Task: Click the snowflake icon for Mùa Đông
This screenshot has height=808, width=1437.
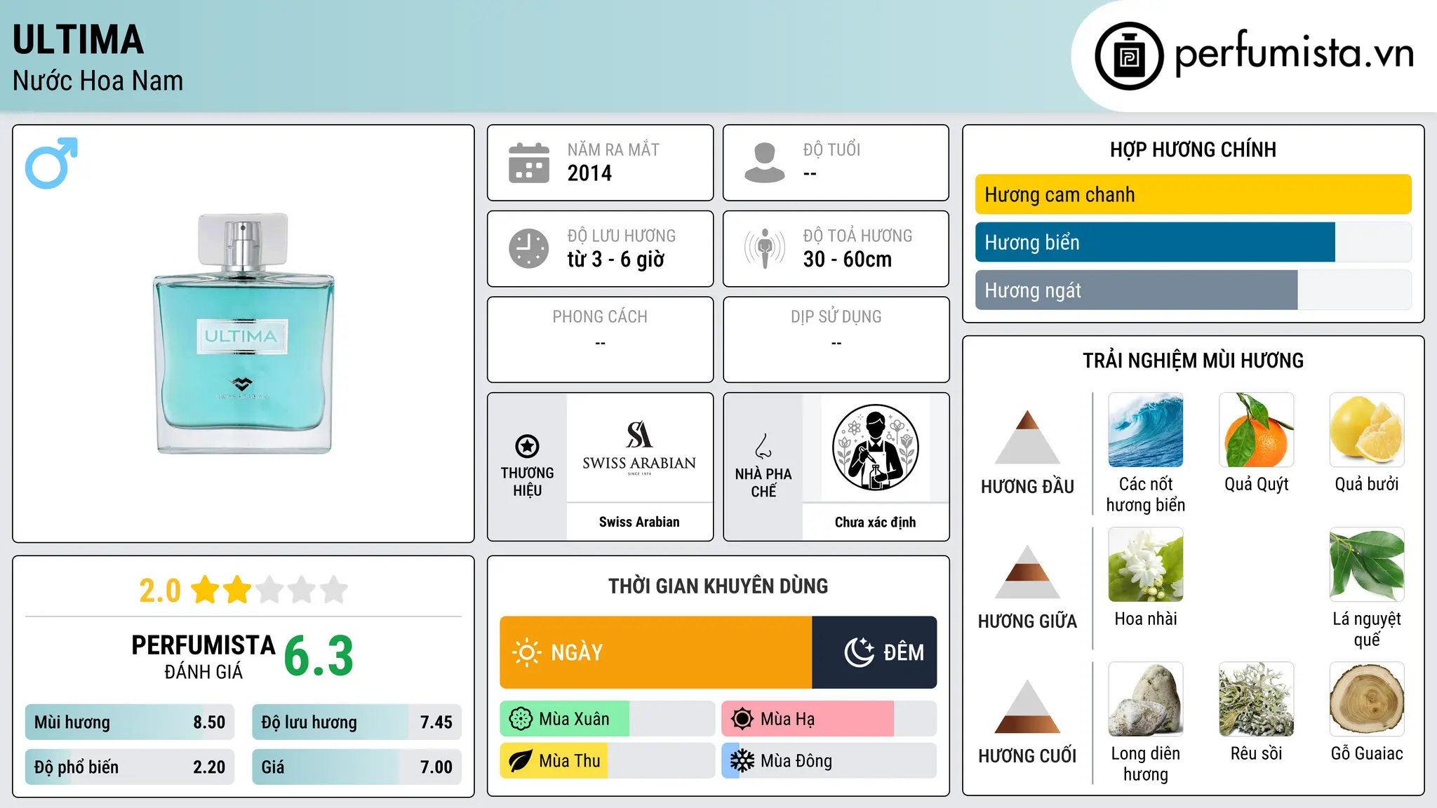Action: [x=742, y=761]
